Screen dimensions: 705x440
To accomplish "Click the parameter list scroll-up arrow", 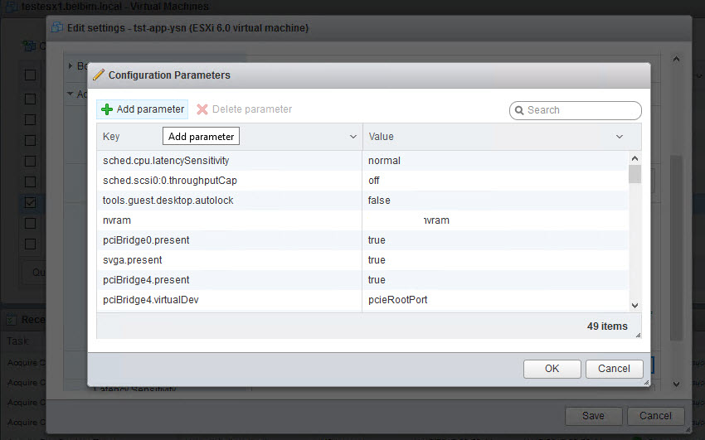I will (x=634, y=157).
